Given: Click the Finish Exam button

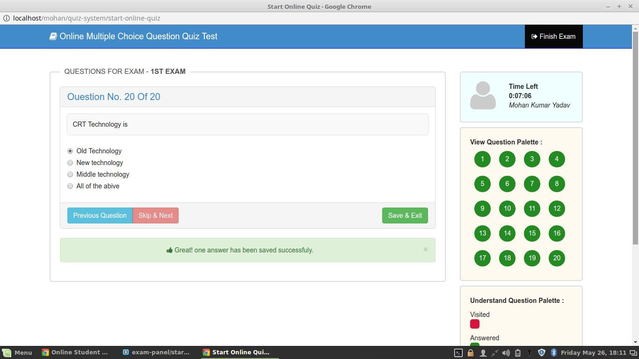Looking at the screenshot, I should 553,36.
